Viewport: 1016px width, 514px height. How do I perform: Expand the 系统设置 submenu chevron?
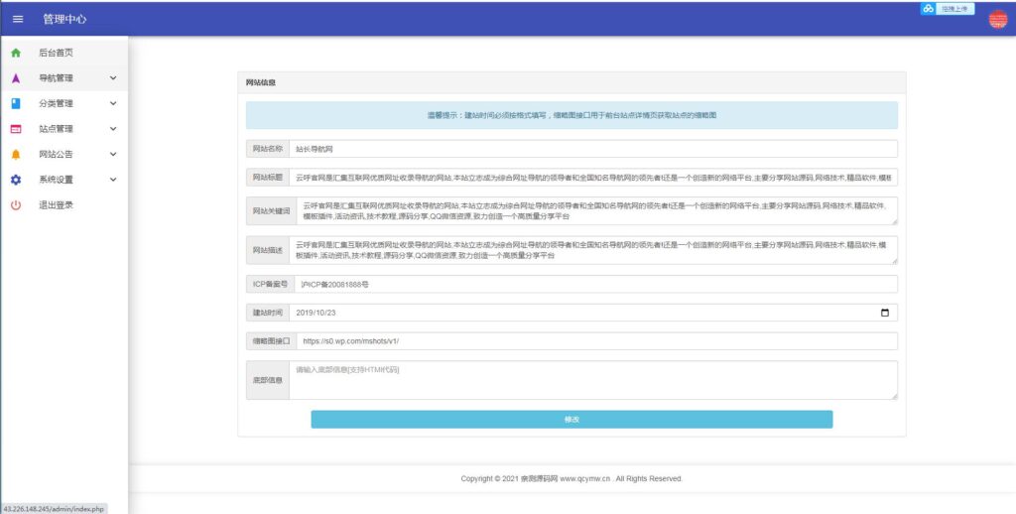tap(113, 180)
